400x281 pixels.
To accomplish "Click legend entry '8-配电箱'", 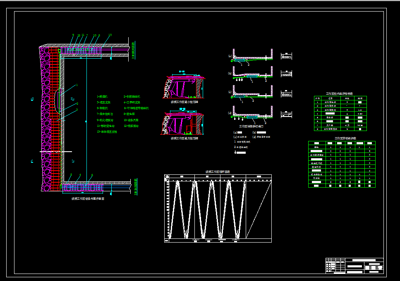I will click(129, 114).
